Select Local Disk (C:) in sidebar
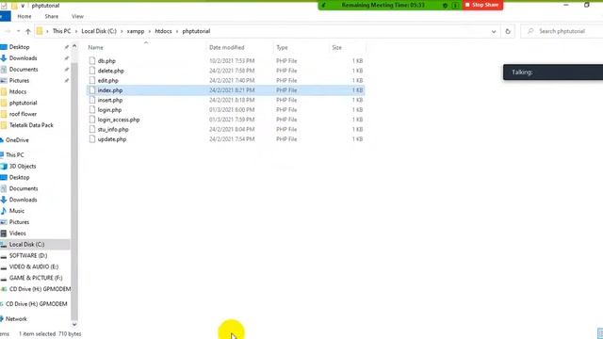Viewport: 603px width, 339px height. pyautogui.click(x=26, y=244)
